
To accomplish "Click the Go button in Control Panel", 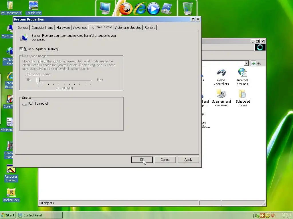I will point(256,63).
